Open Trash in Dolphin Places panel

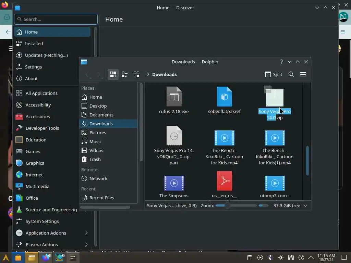(109, 160)
